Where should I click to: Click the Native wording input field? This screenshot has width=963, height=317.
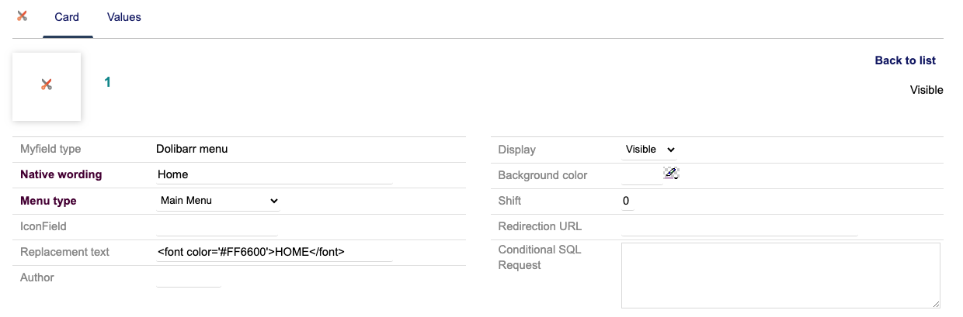[x=274, y=175]
